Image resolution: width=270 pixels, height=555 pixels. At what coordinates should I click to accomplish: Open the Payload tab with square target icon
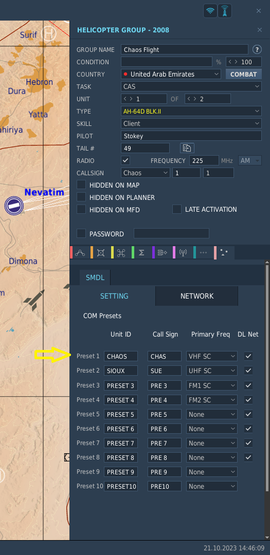(x=101, y=253)
